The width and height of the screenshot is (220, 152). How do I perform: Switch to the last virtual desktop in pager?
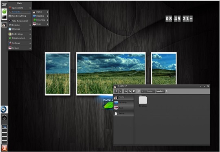(x=4, y=142)
